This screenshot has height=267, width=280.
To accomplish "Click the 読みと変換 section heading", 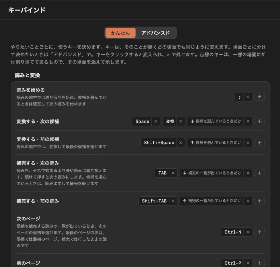I will click(27, 75).
